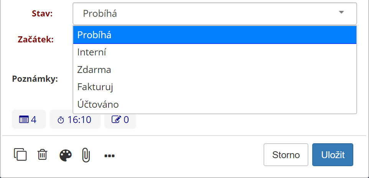Click the Stav field label

[x=42, y=14]
